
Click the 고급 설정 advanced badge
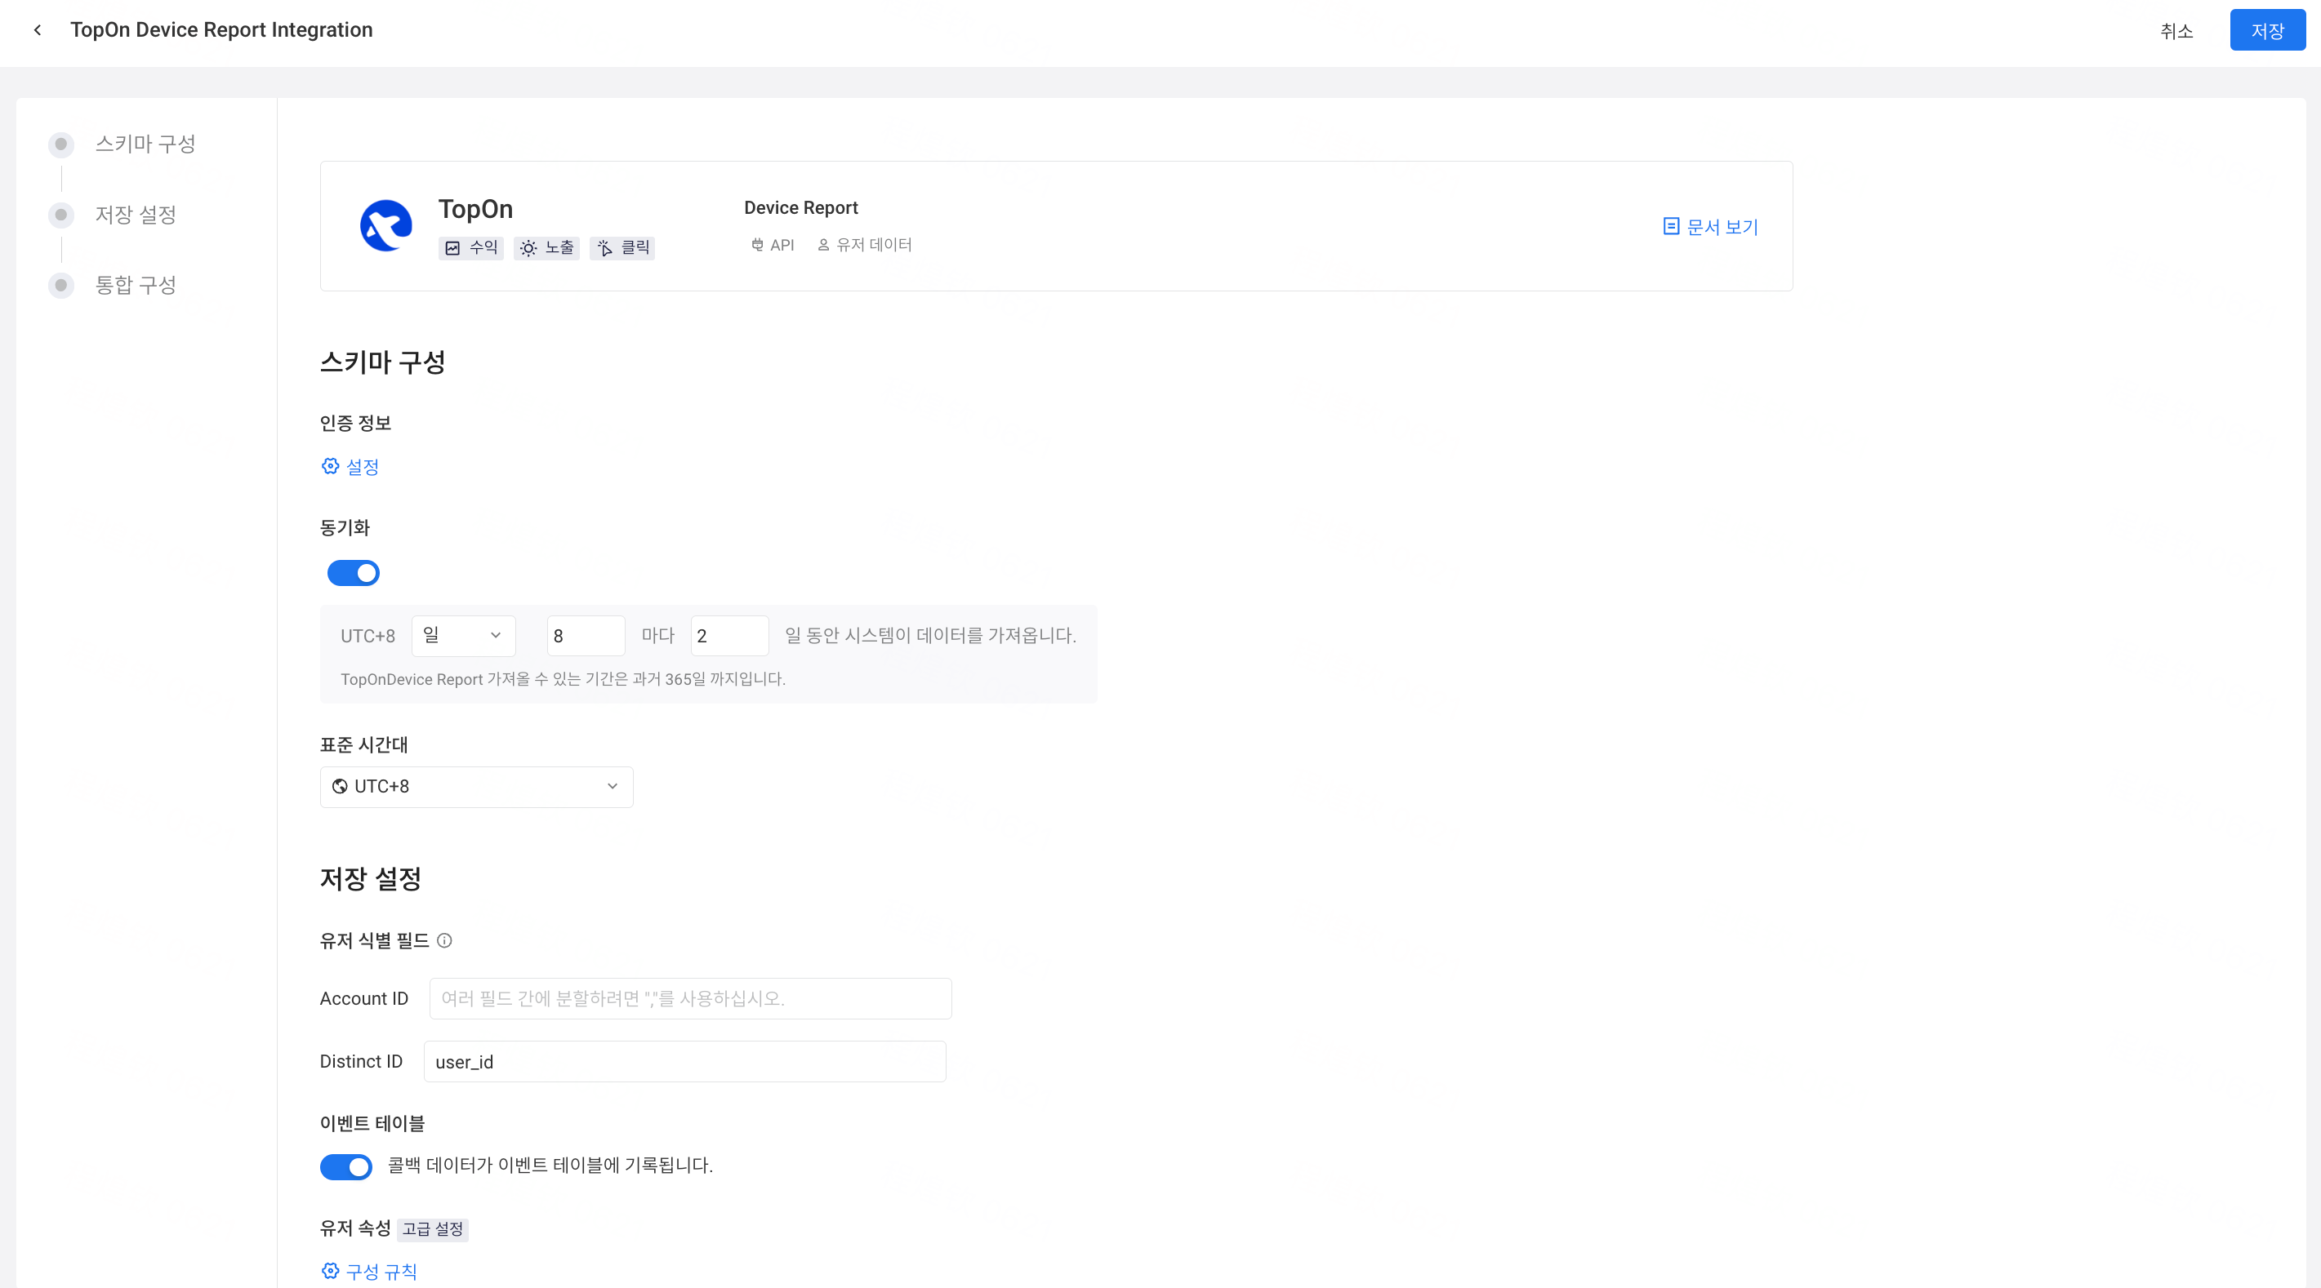tap(433, 1229)
